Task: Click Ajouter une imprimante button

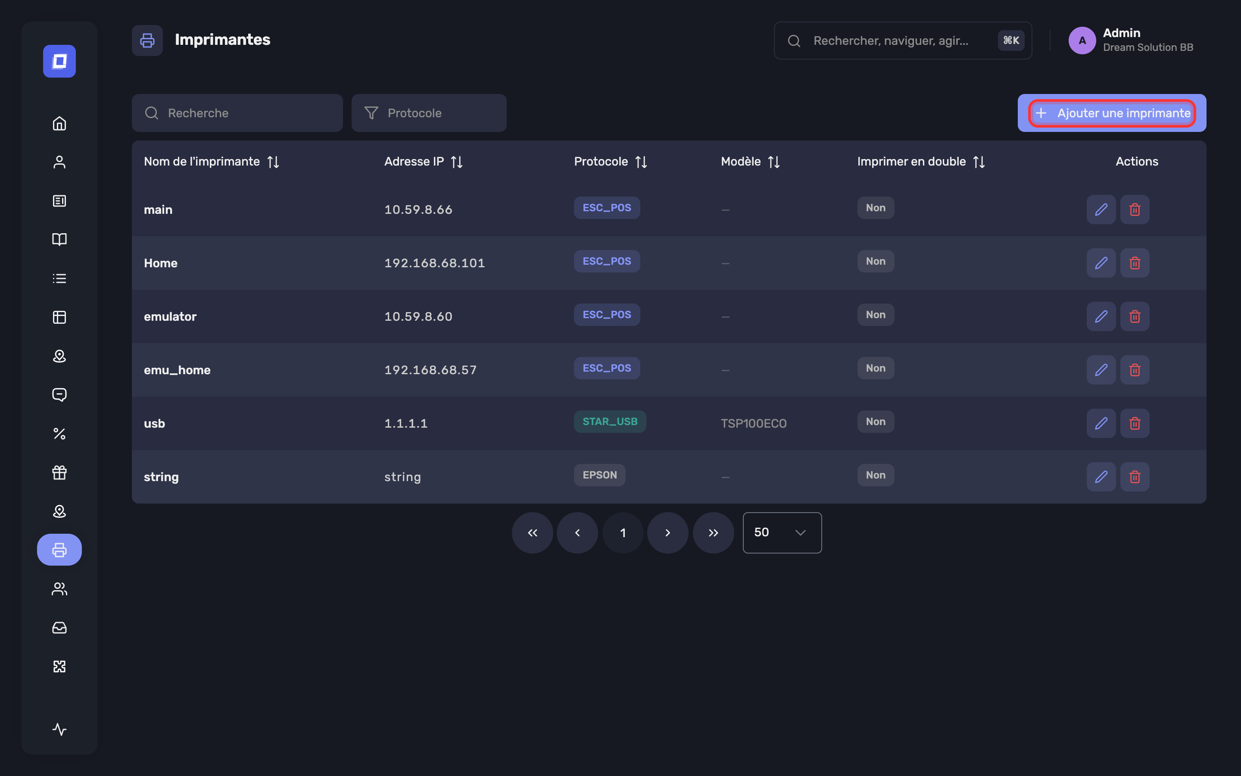Action: [x=1112, y=113]
